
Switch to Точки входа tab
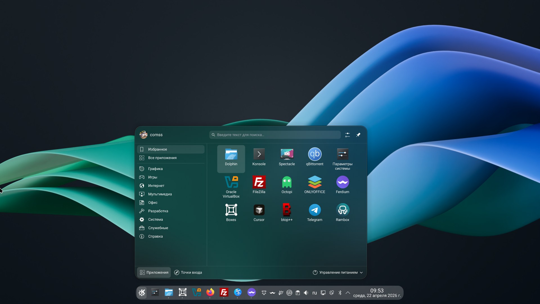click(188, 272)
